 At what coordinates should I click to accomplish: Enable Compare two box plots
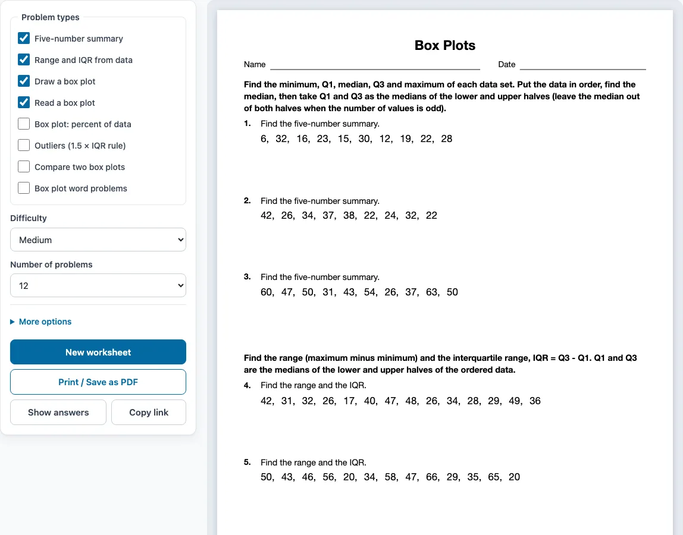point(24,166)
